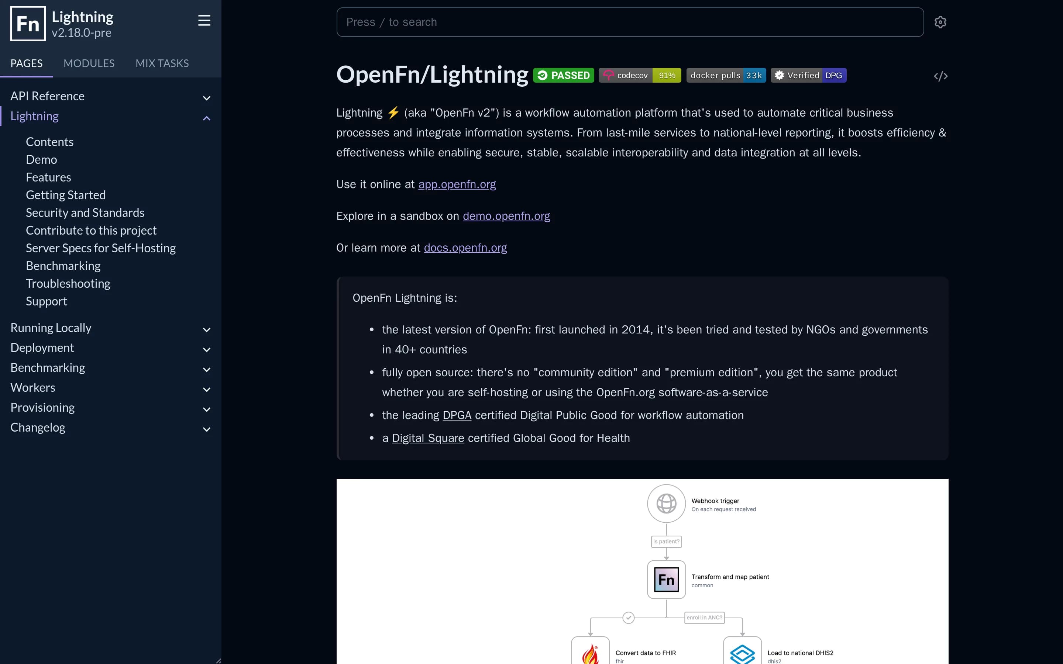Open the codecov 91% badge
Screen dimensions: 1063x664
(x=640, y=76)
